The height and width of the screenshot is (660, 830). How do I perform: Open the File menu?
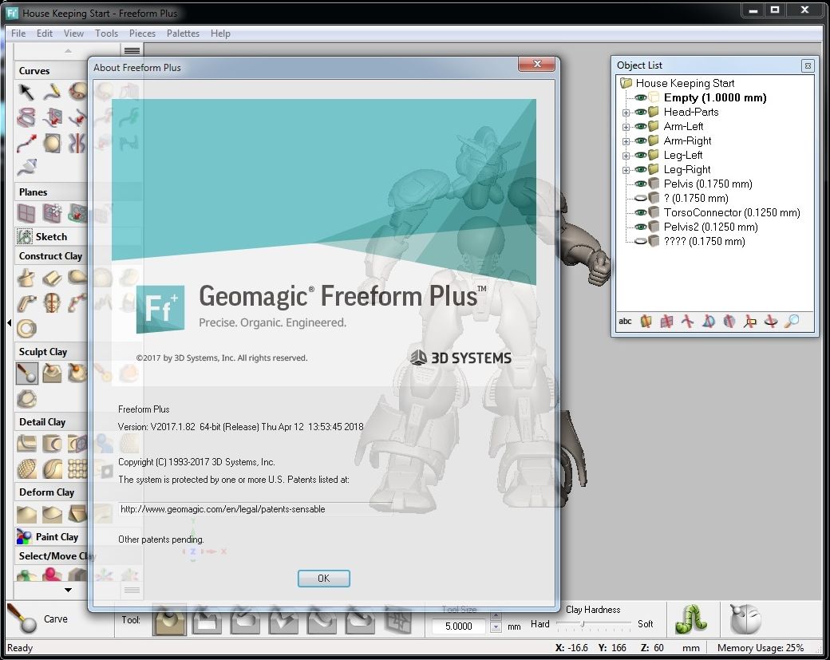click(18, 34)
